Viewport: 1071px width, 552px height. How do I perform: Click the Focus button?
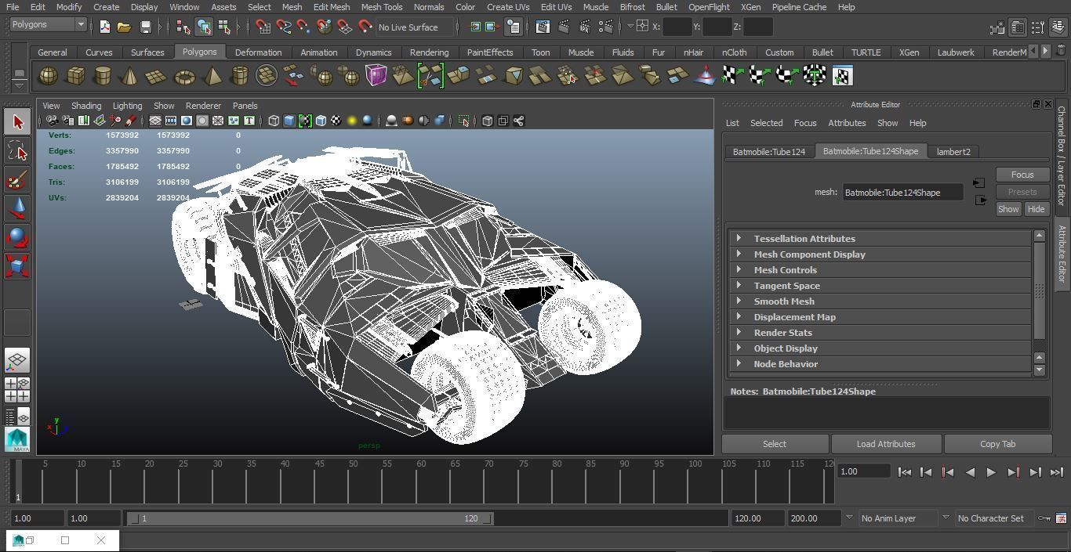tap(1022, 175)
